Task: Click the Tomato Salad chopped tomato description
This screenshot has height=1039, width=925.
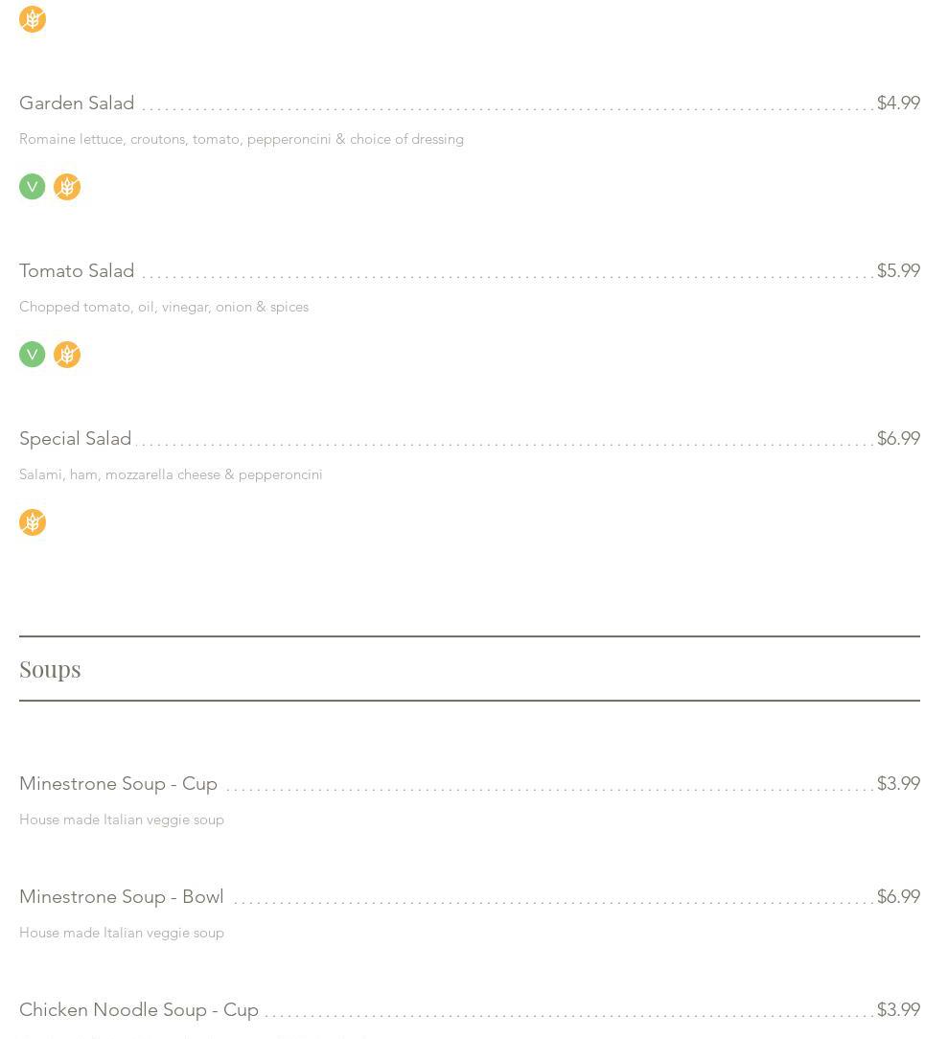Action: (164, 308)
